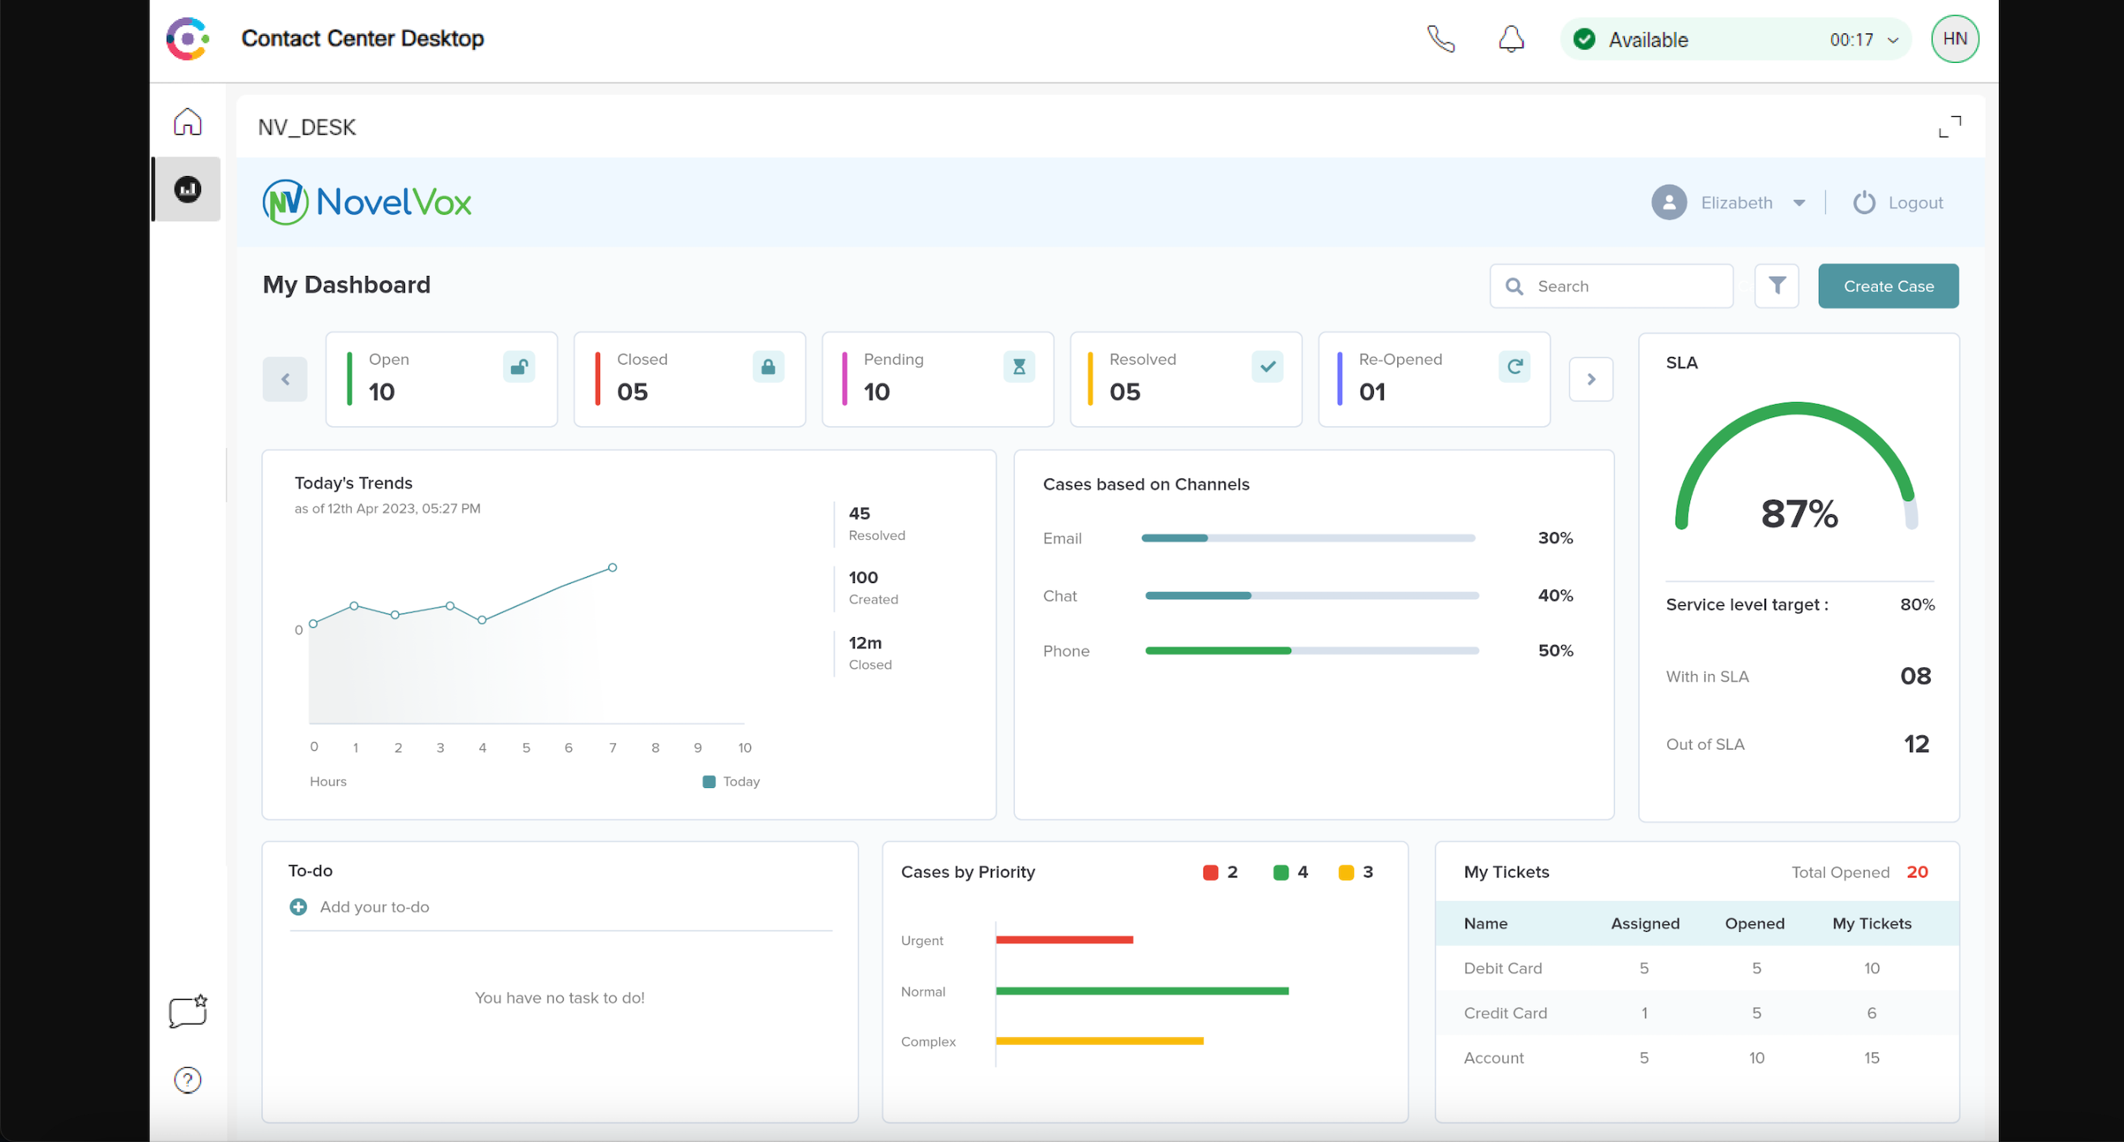Select the Closed cases card

(690, 379)
